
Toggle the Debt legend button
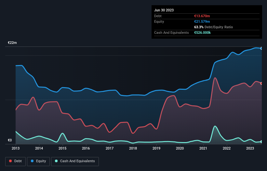point(16,161)
